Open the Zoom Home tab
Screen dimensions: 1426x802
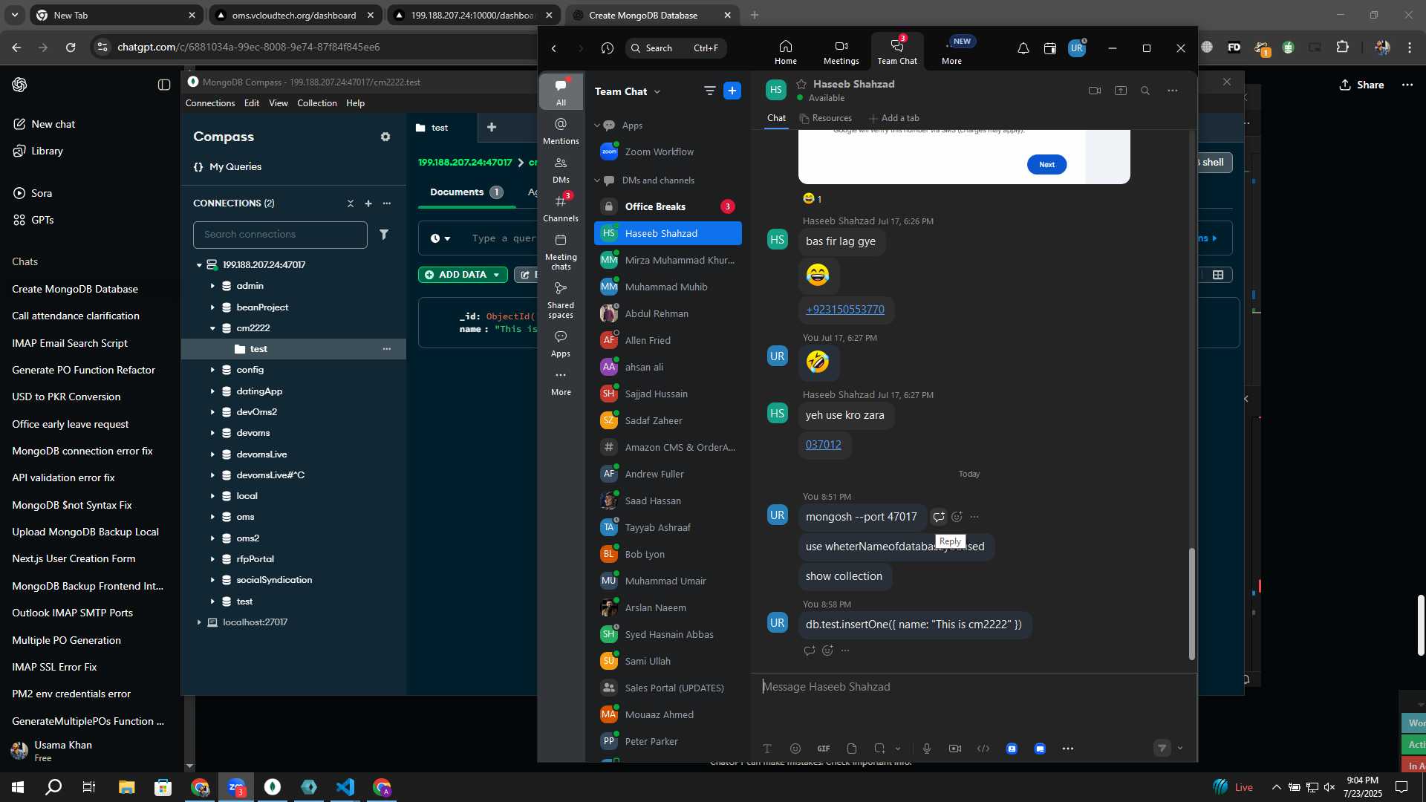(x=785, y=52)
